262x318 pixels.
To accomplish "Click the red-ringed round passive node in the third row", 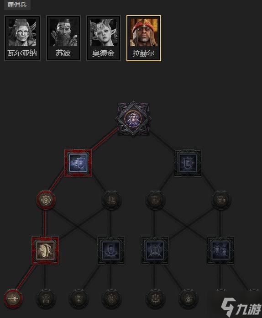I will point(46,200).
